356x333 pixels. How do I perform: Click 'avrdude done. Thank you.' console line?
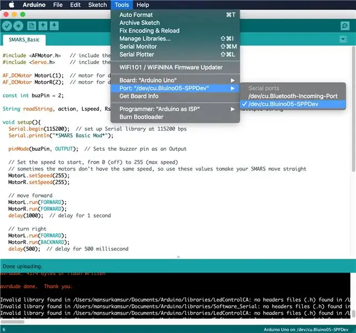click(x=36, y=286)
